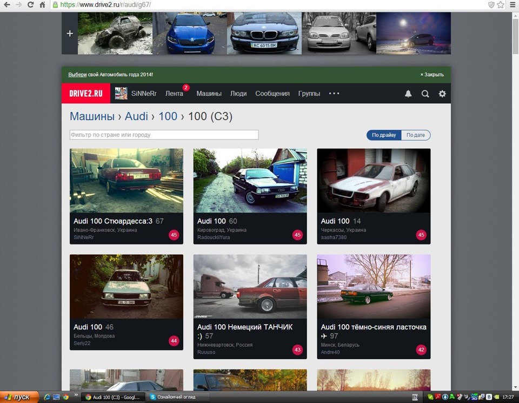Open 'Audi 100 Стюардесса:3' title link

click(x=113, y=221)
